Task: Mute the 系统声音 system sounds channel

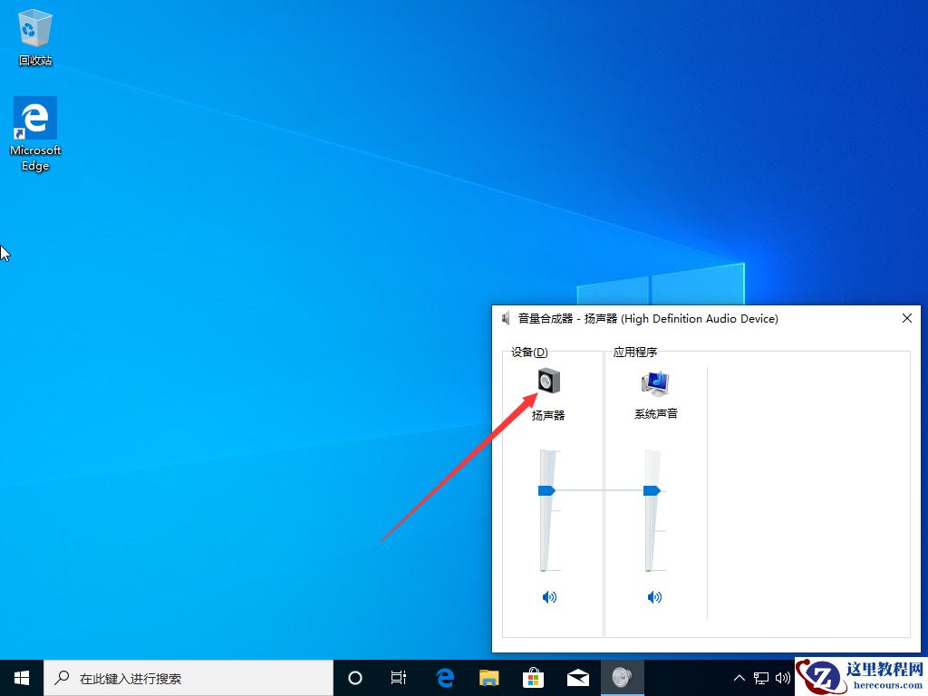Action: 653,596
